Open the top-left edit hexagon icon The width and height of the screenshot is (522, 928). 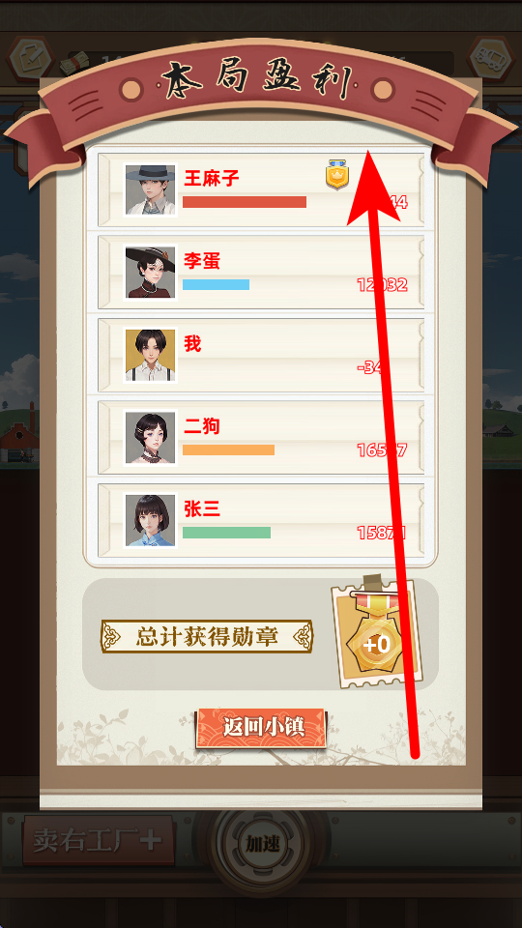coord(30,57)
